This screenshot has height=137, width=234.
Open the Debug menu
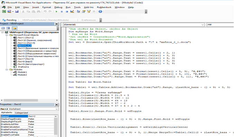[x=58, y=7]
